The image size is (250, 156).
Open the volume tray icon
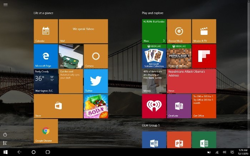click(x=225, y=152)
